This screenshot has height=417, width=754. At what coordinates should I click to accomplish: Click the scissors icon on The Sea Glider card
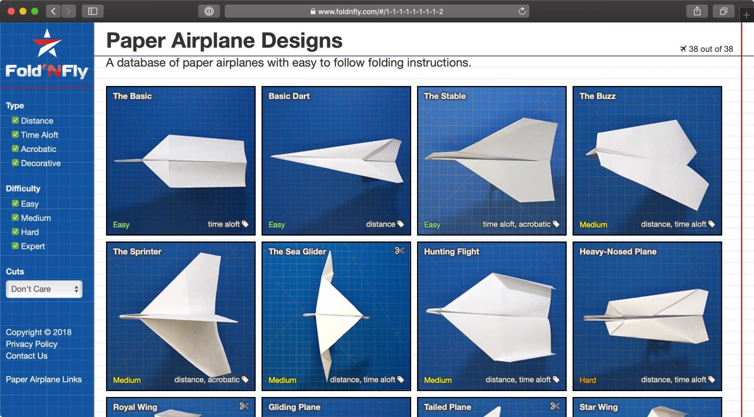point(399,250)
